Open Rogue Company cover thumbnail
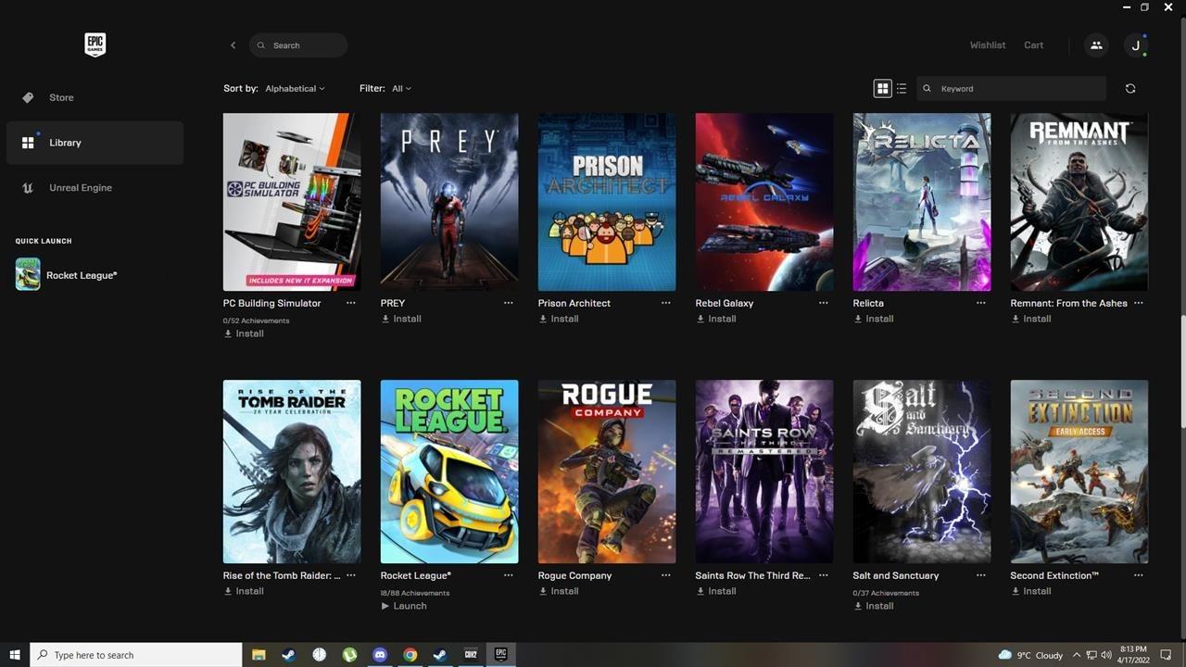1186x667 pixels. pos(607,472)
